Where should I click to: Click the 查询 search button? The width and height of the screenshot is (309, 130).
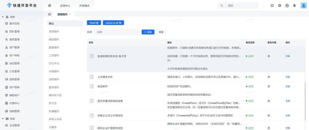[x=148, y=32]
